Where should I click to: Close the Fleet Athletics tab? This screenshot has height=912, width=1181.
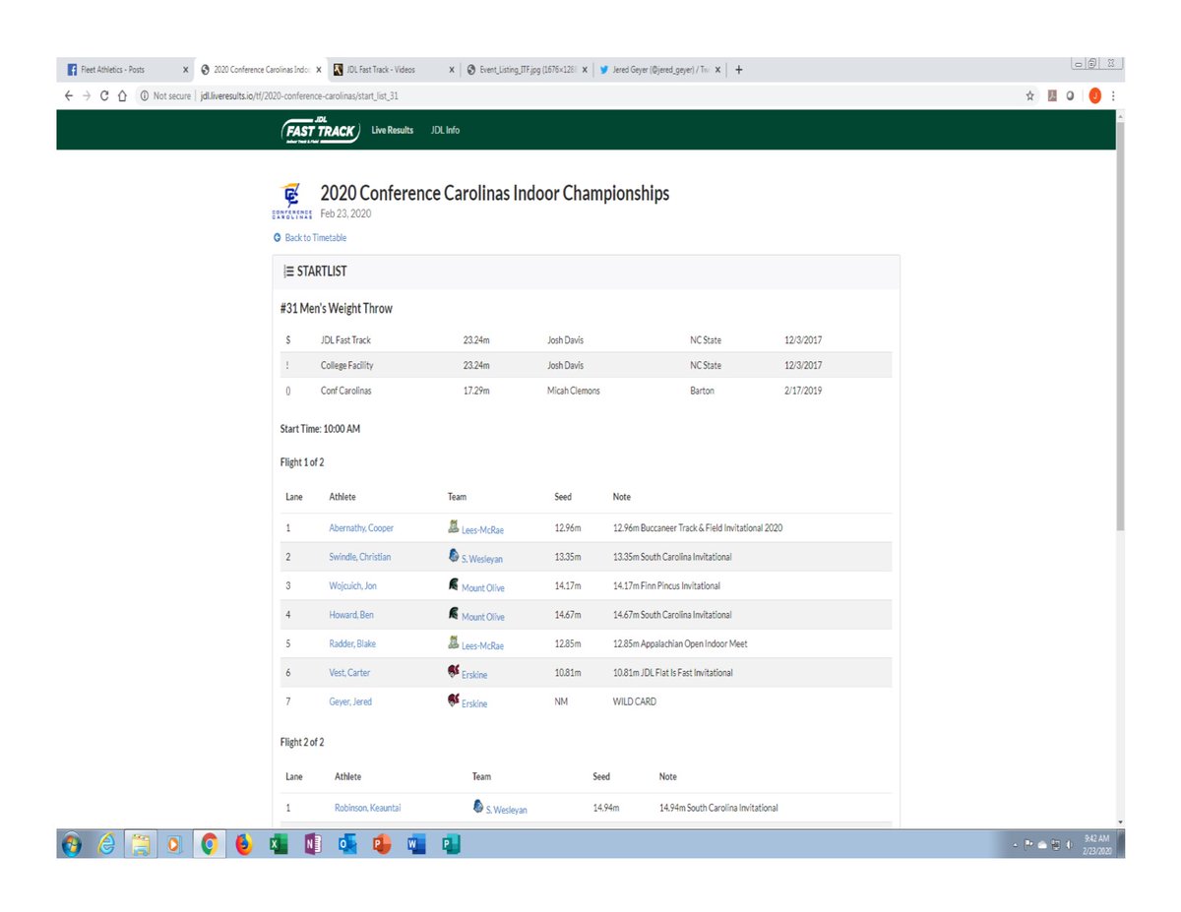click(x=186, y=70)
